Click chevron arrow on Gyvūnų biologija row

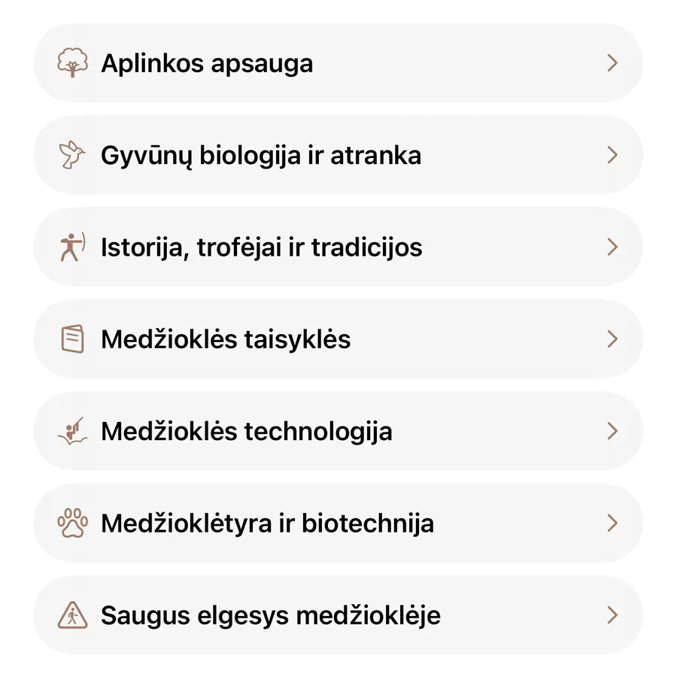(612, 155)
